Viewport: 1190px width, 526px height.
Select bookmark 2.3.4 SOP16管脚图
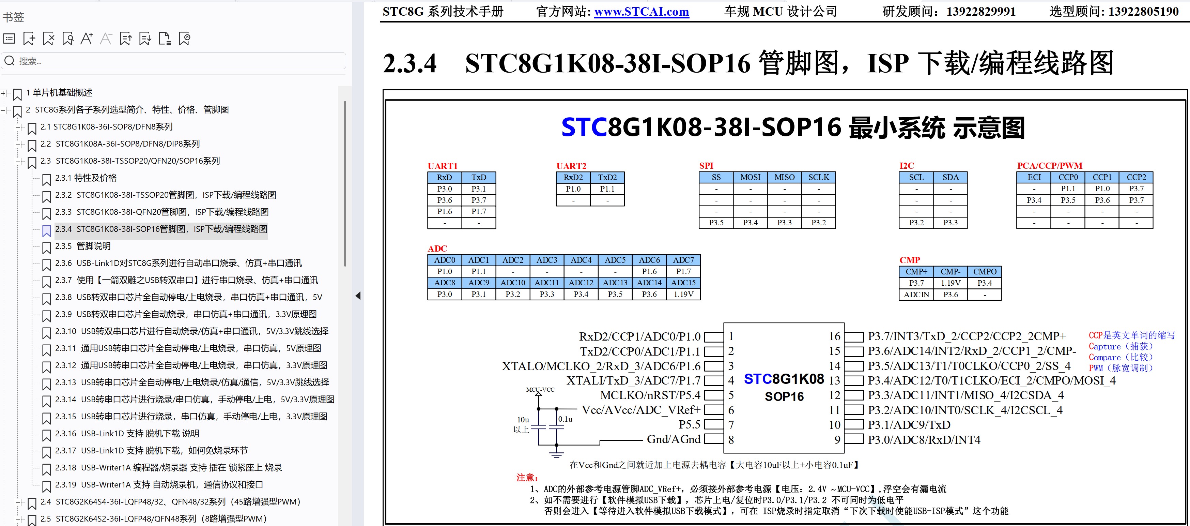coord(161,229)
